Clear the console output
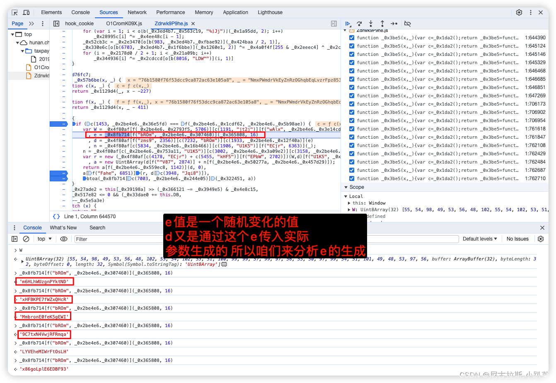This screenshot has height=383, width=556. [26, 238]
